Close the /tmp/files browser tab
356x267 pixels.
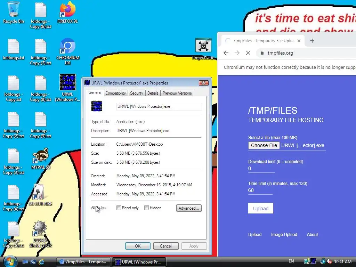(x=299, y=41)
